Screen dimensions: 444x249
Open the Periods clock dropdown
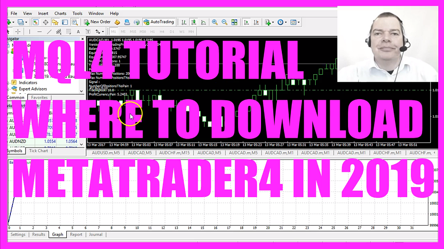click(282, 22)
